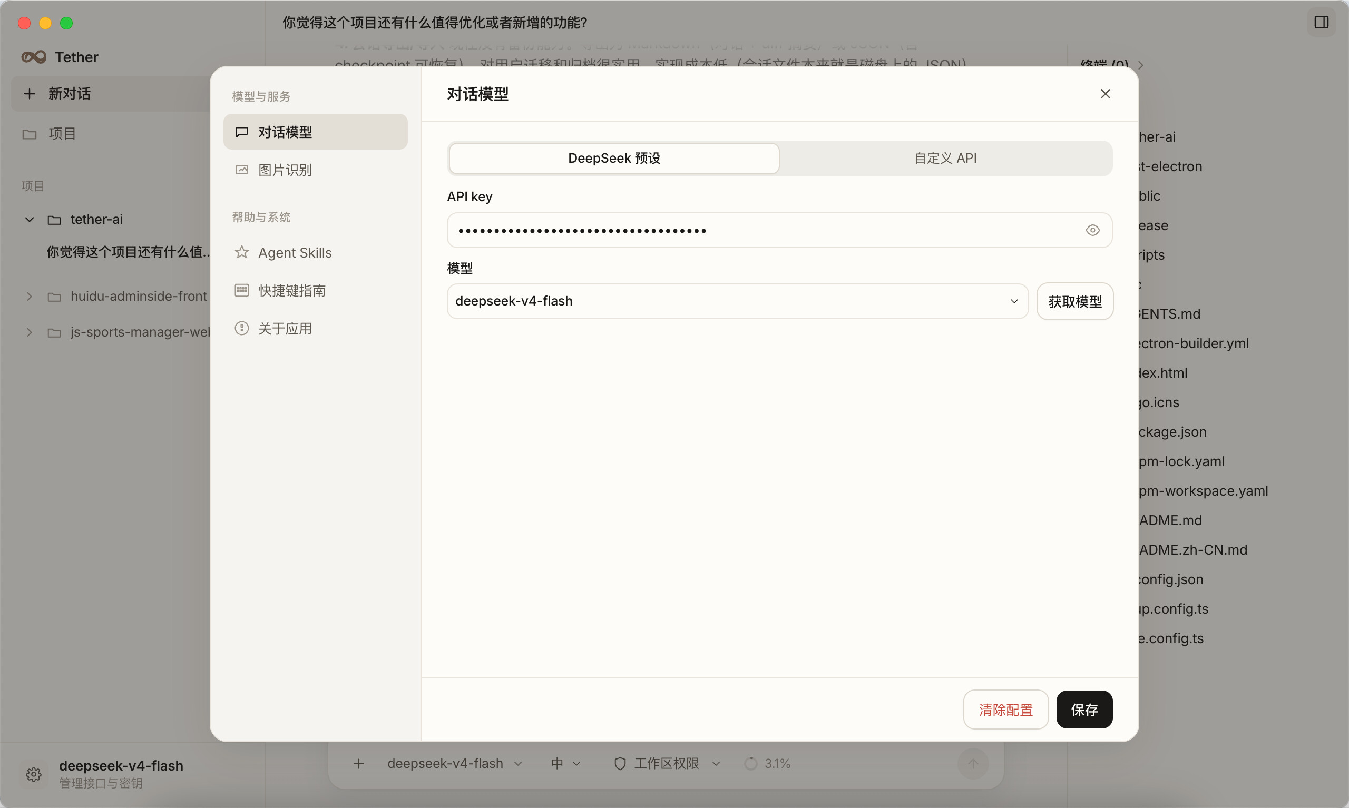Open the 中 language dropdown
Viewport: 1349px width, 808px height.
coord(565,764)
